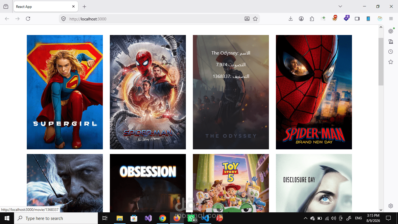Open the Windows notification center
Viewport: 398px width, 224px height.
click(388, 218)
